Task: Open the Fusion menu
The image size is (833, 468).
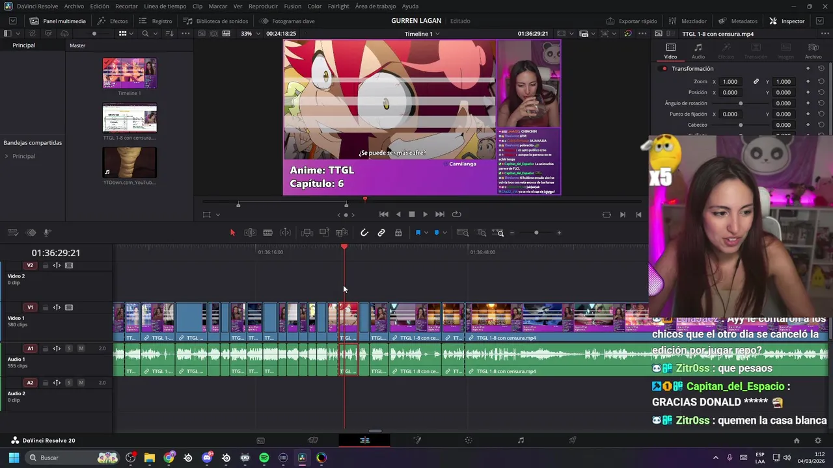Action: [x=293, y=6]
